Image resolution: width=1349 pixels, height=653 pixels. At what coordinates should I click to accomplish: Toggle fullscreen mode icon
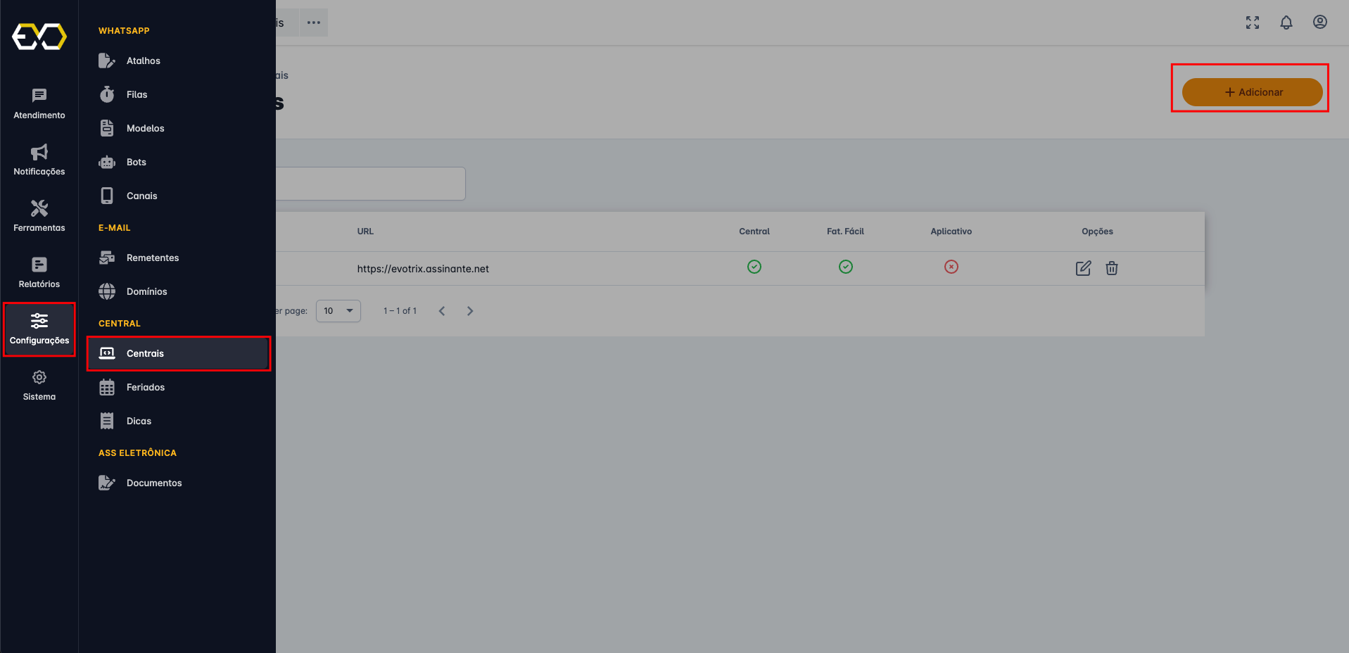1252,23
